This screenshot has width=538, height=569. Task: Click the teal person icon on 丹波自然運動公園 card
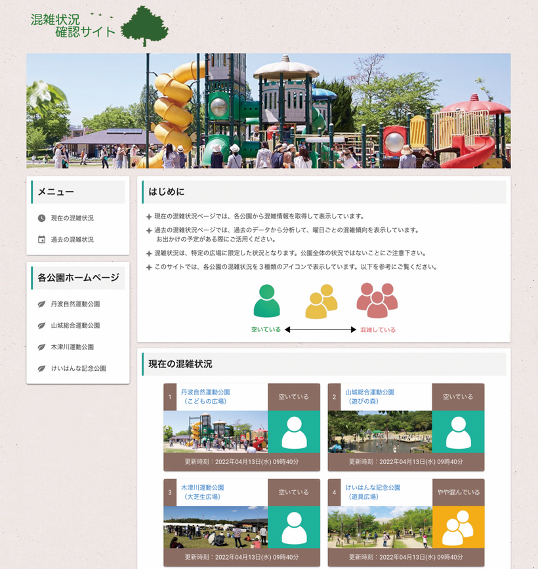293,433
